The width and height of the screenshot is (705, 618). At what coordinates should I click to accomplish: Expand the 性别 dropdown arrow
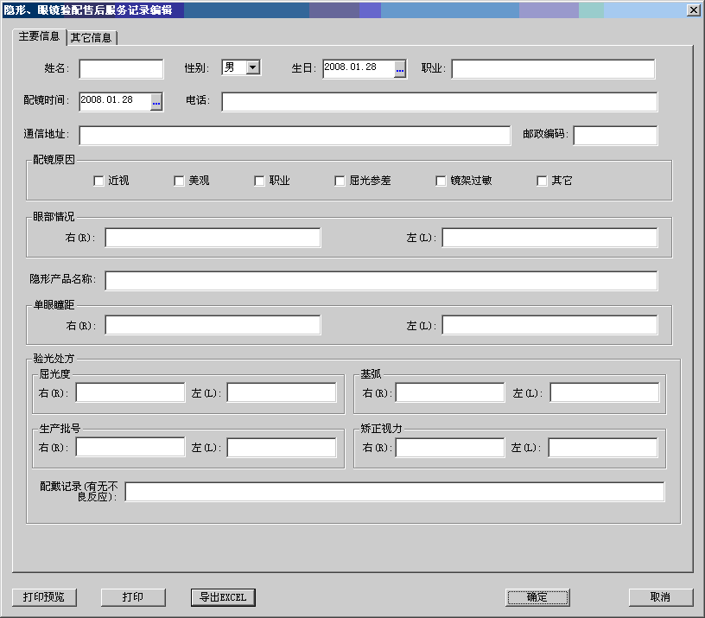click(253, 67)
